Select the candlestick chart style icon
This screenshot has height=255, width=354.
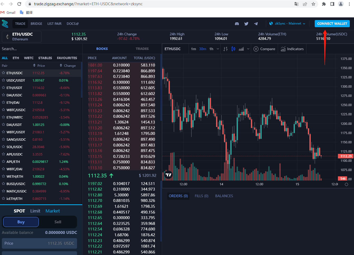[233, 49]
